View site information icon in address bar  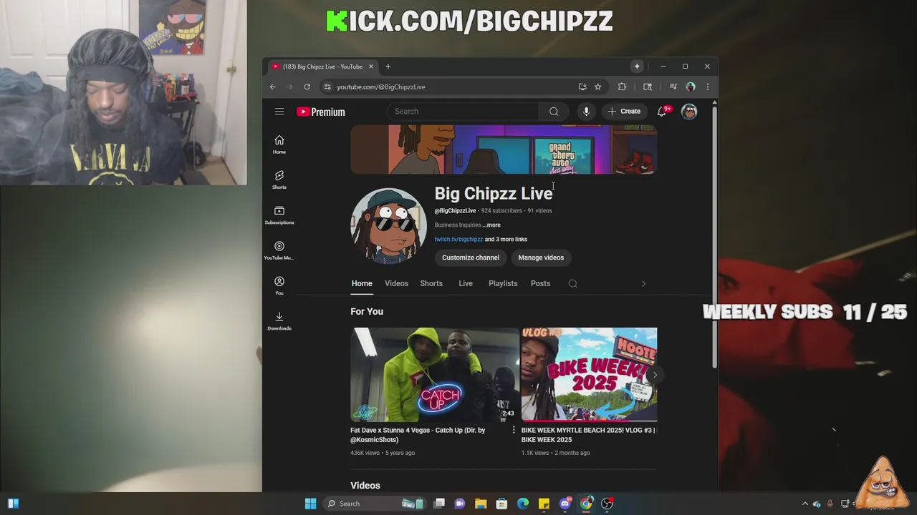[x=327, y=87]
